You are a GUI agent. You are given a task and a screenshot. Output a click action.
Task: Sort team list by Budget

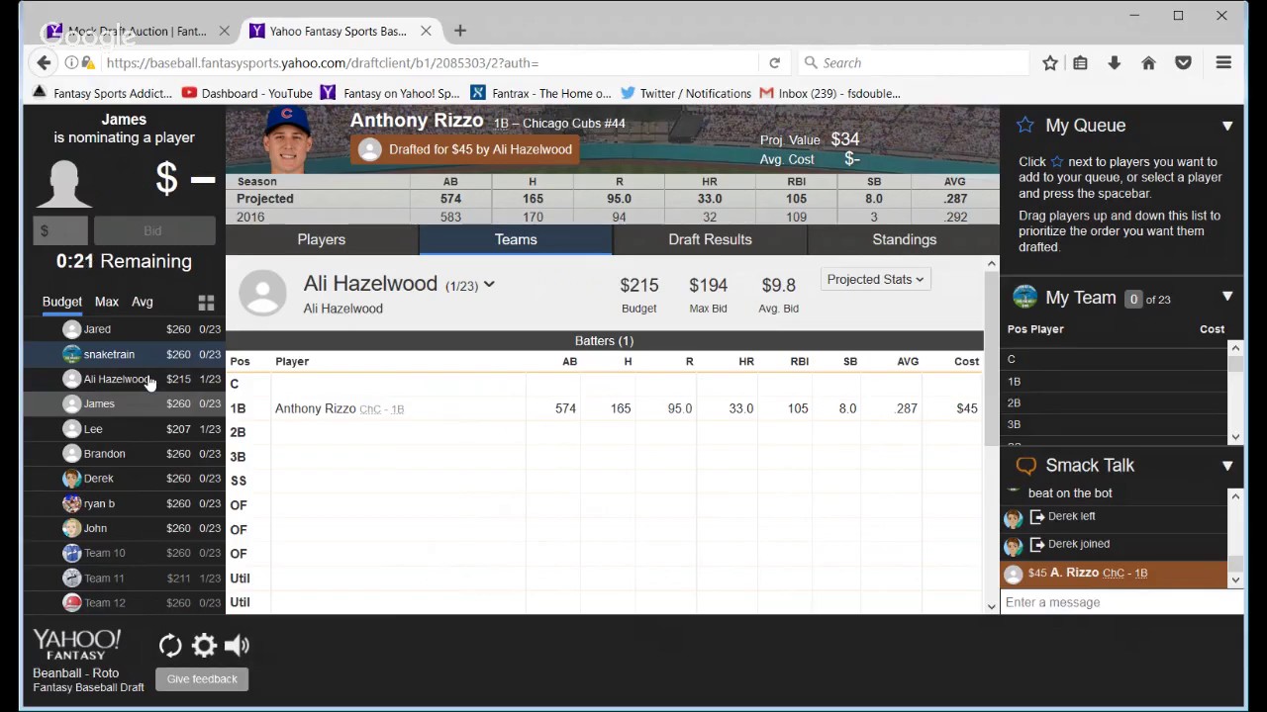61,302
